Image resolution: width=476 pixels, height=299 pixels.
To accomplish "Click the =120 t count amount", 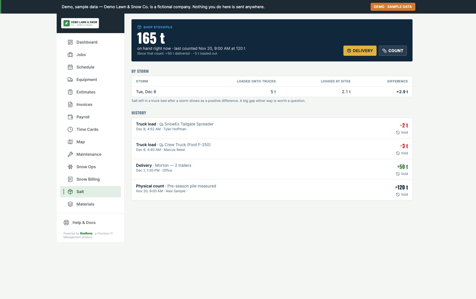I will click(401, 187).
